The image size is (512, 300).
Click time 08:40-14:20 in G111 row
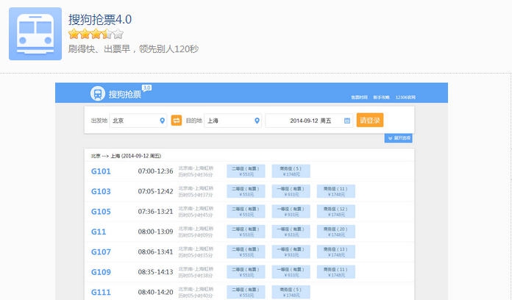coord(155,293)
